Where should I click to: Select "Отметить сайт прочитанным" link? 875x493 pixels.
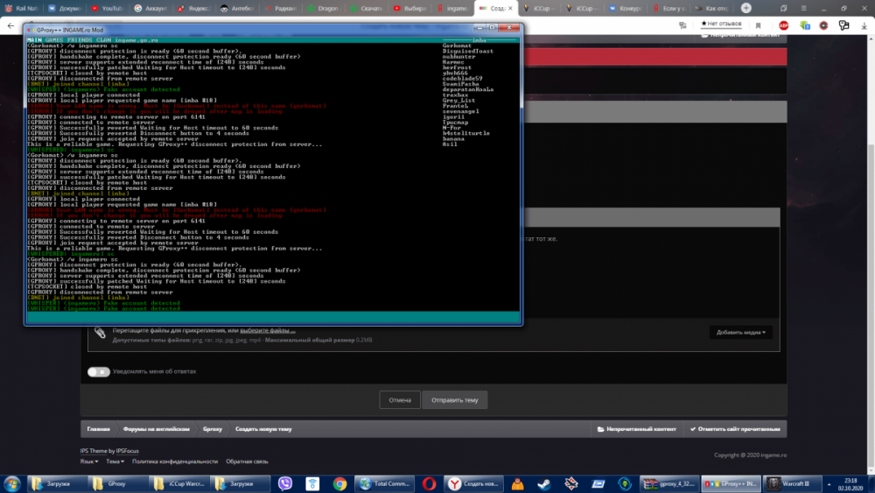pos(733,429)
